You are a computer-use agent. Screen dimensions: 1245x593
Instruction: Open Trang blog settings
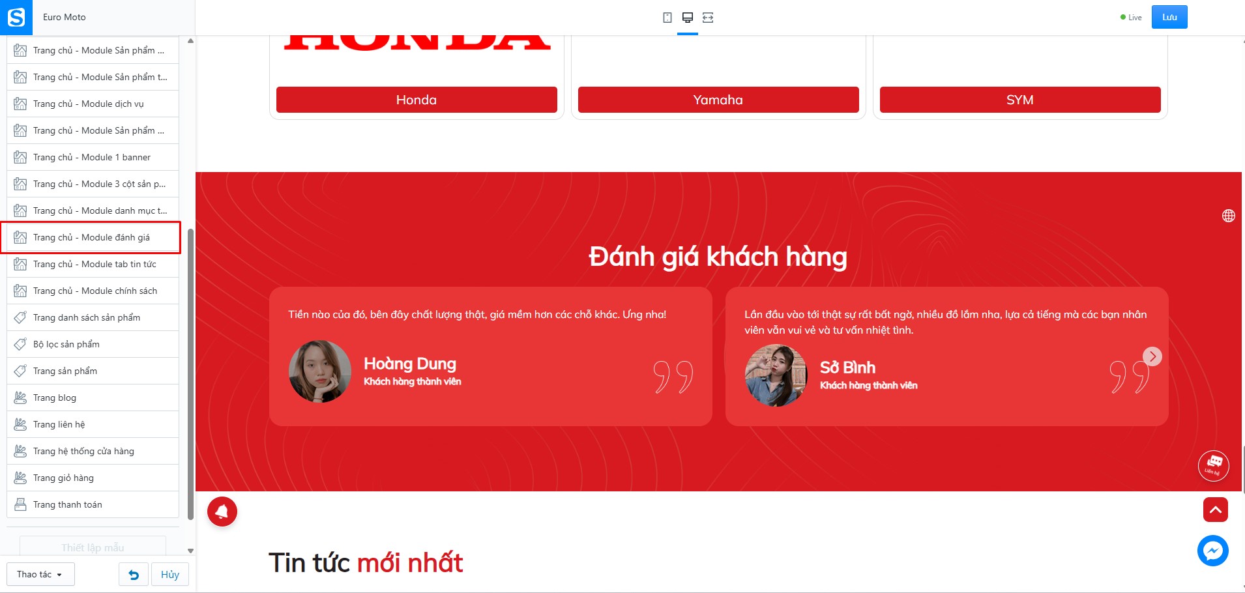click(93, 398)
